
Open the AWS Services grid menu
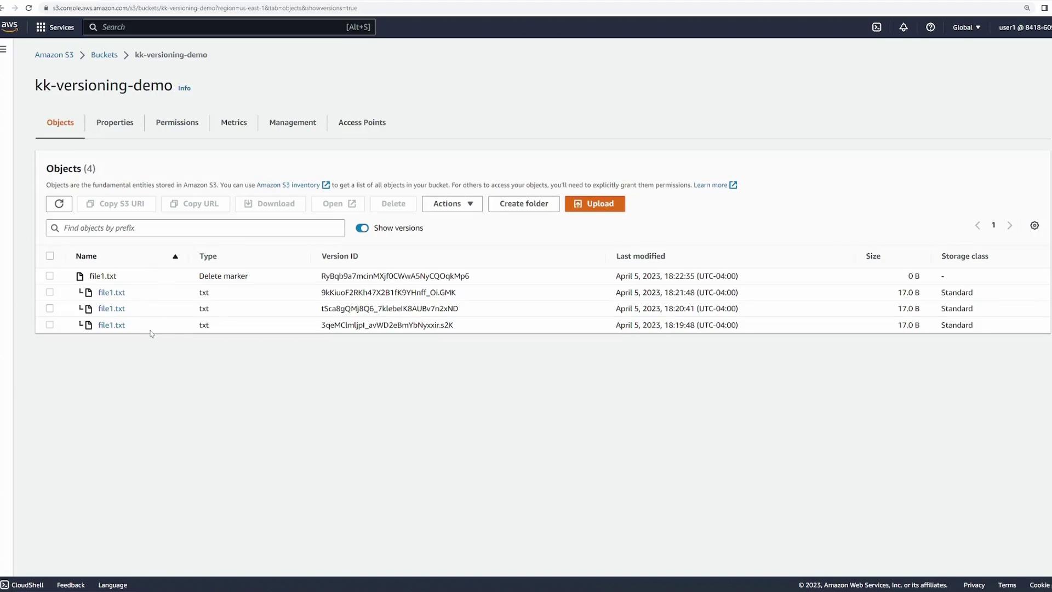[x=41, y=27]
